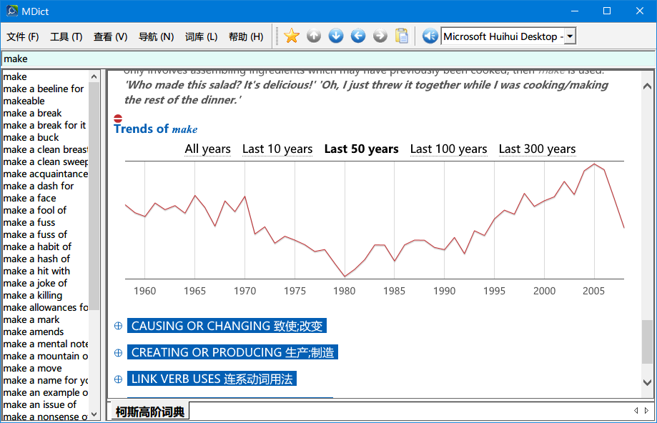This screenshot has height=423, width=657.
Task: Add entry to favorites with star icon
Action: click(x=292, y=36)
